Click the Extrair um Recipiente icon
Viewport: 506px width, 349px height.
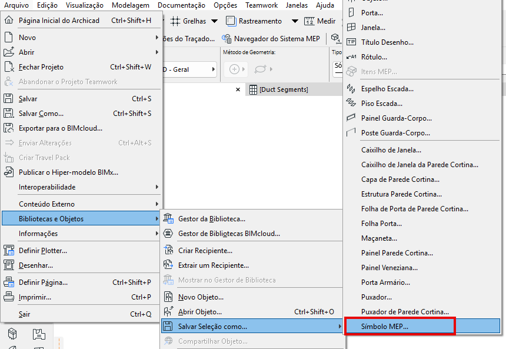coord(168,265)
